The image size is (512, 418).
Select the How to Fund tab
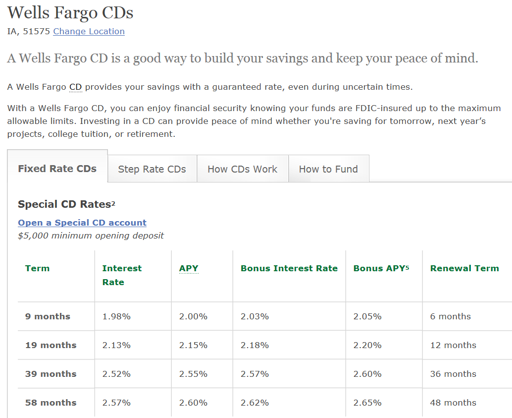(329, 169)
